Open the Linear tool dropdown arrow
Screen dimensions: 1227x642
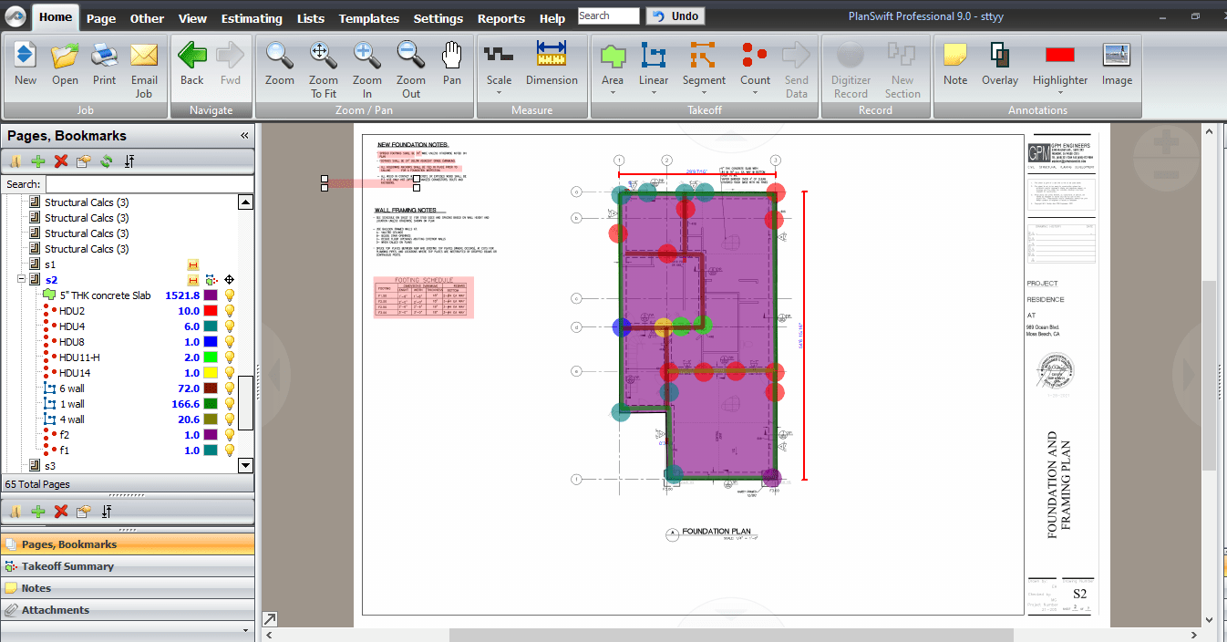tap(654, 93)
